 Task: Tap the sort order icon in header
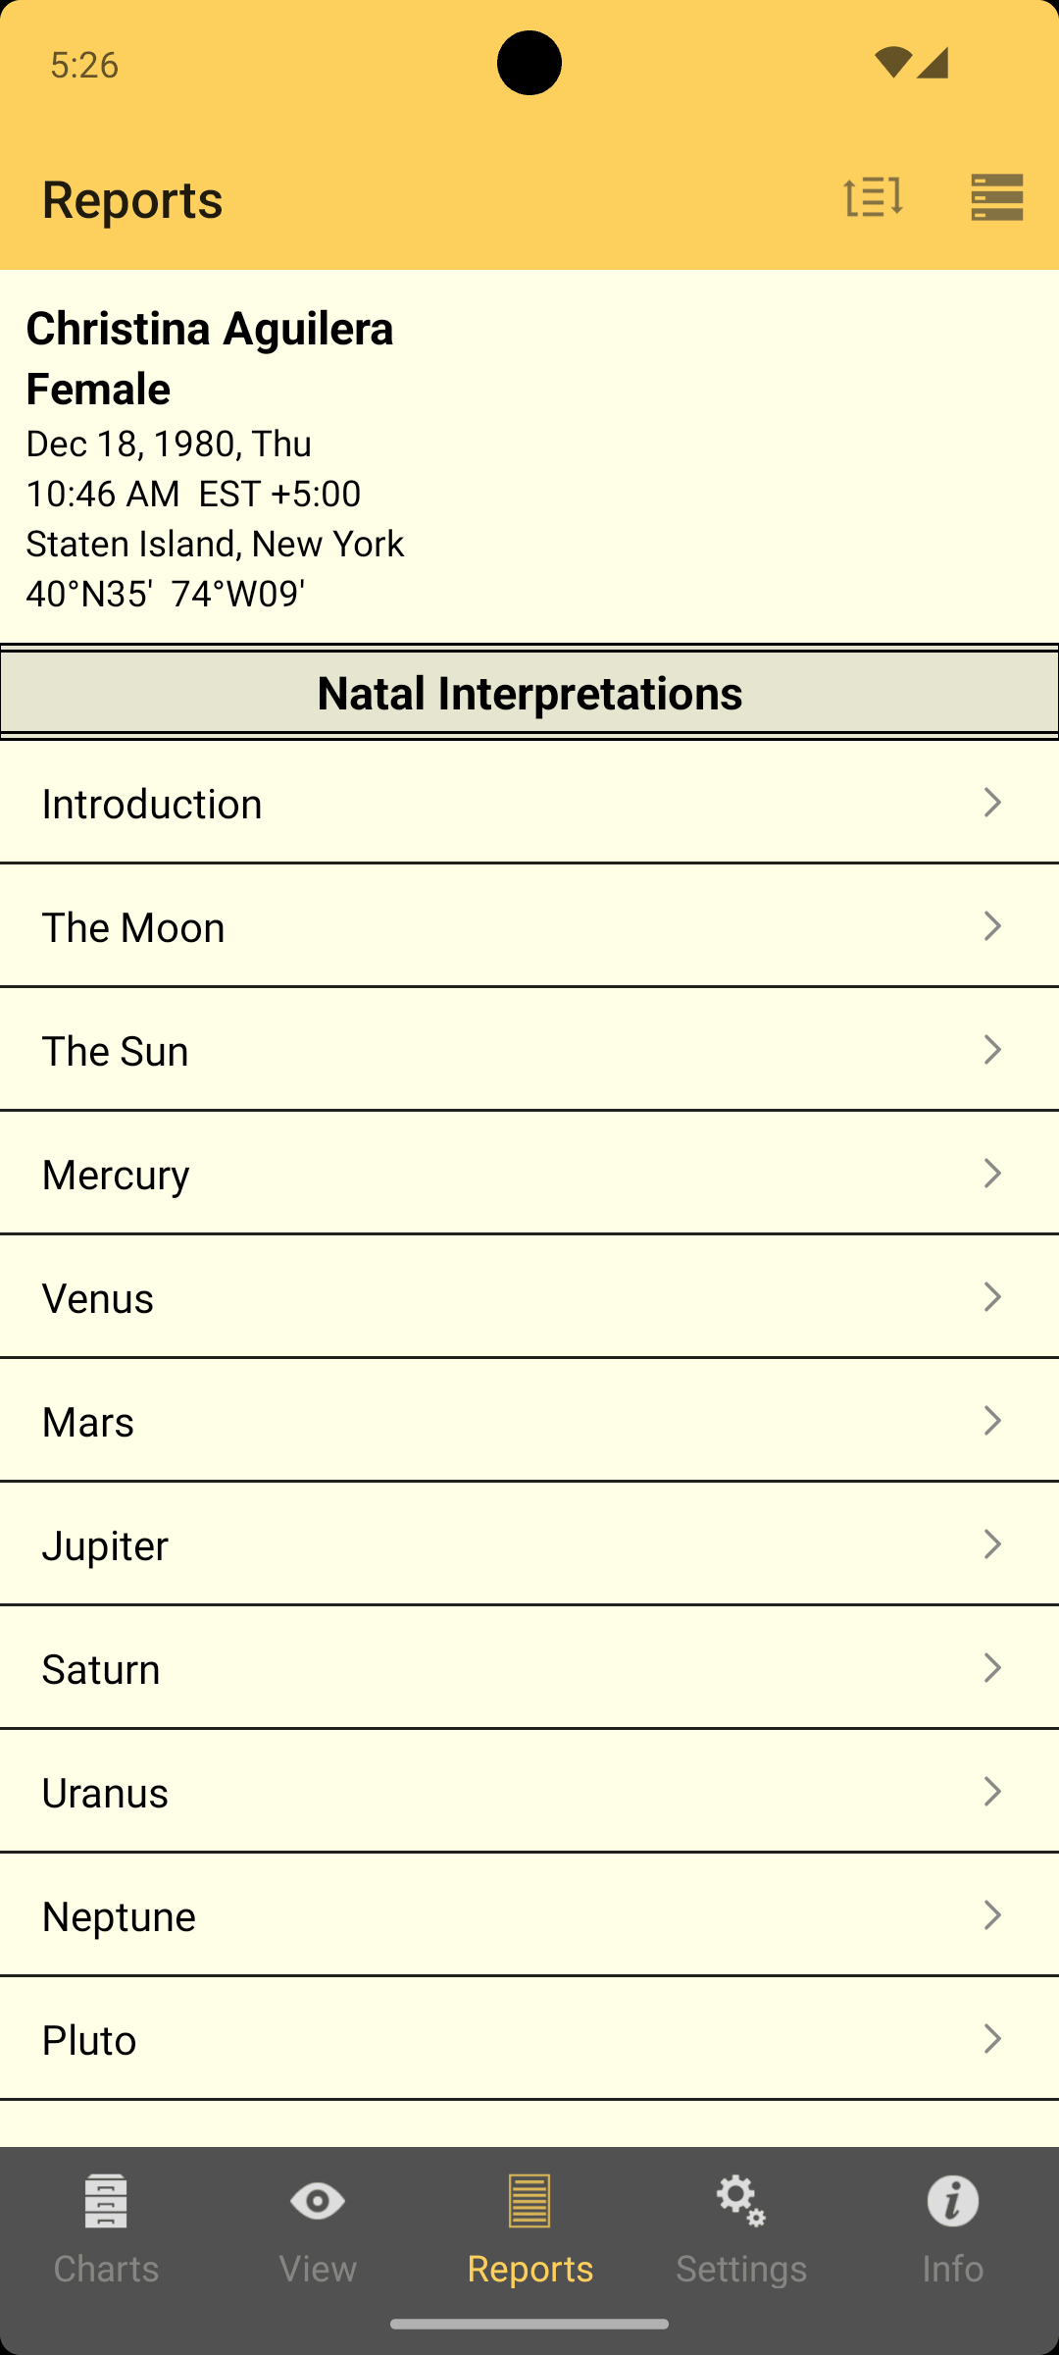873,197
